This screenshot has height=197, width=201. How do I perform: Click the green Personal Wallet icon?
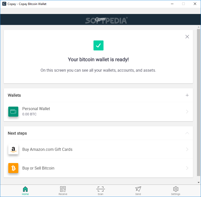click(13, 111)
